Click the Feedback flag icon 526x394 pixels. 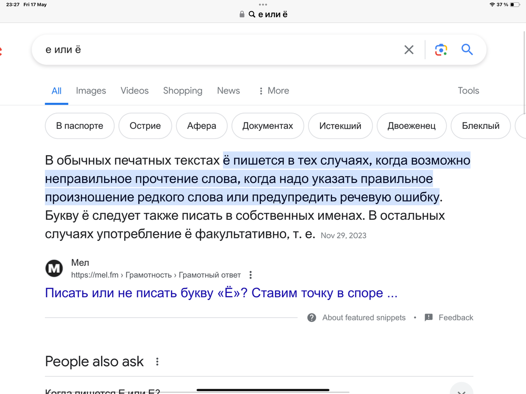pyautogui.click(x=428, y=317)
